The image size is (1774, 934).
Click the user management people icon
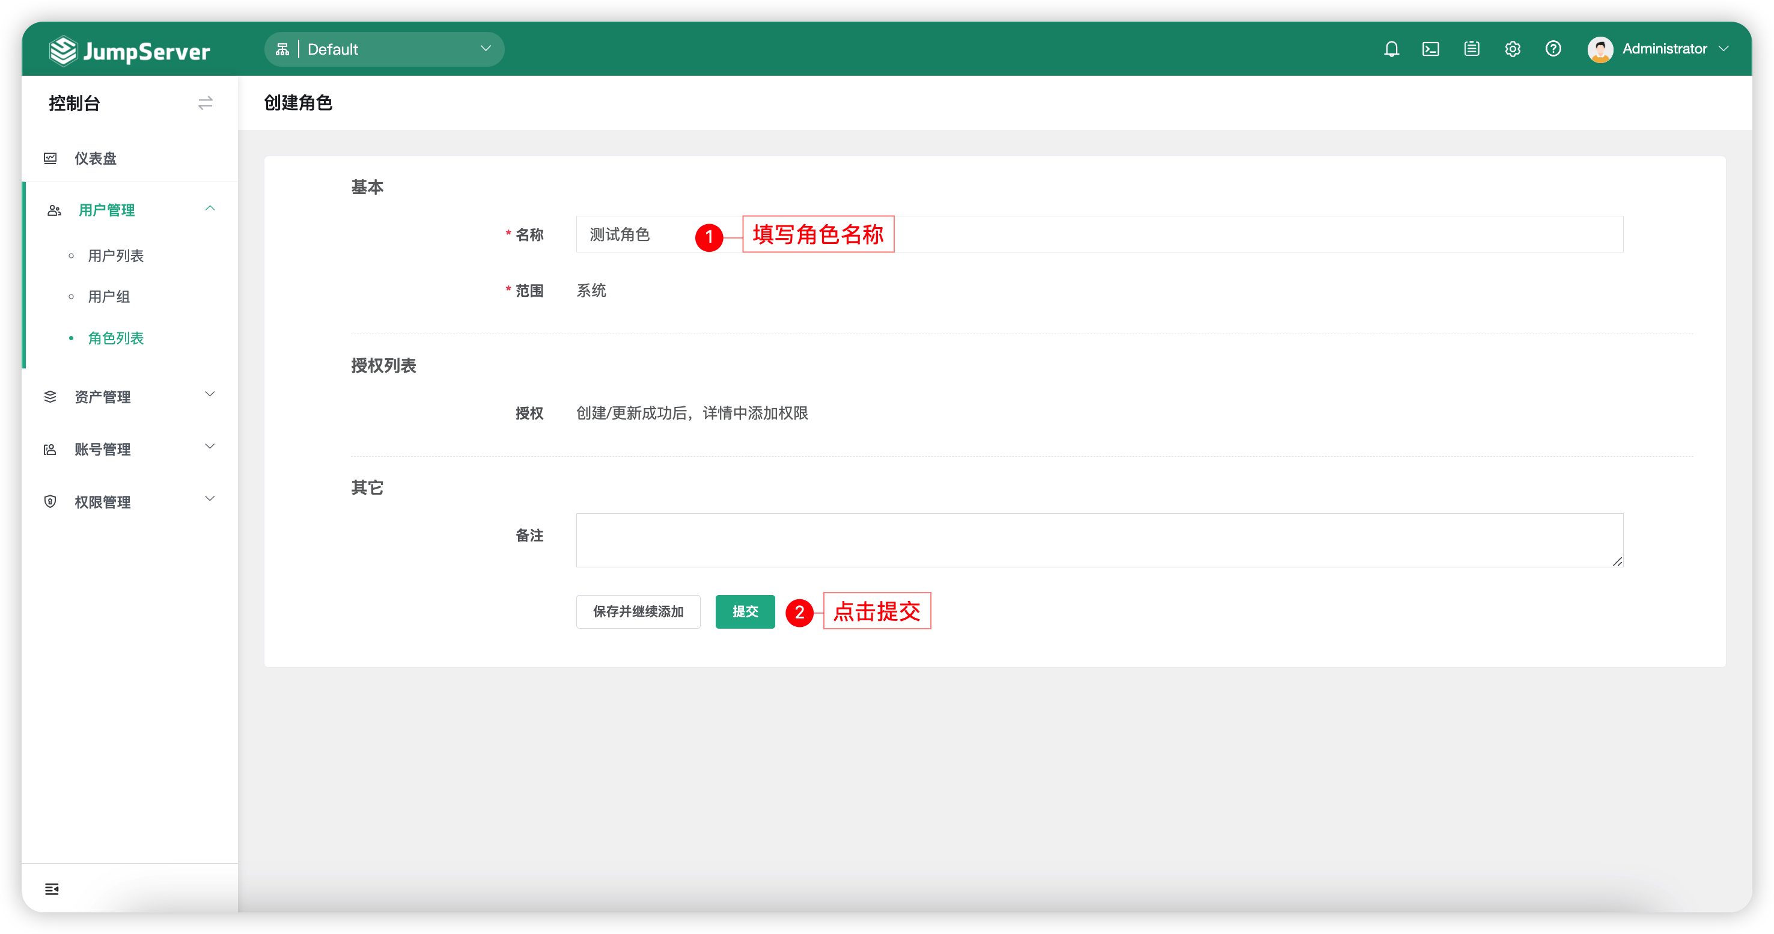point(55,210)
